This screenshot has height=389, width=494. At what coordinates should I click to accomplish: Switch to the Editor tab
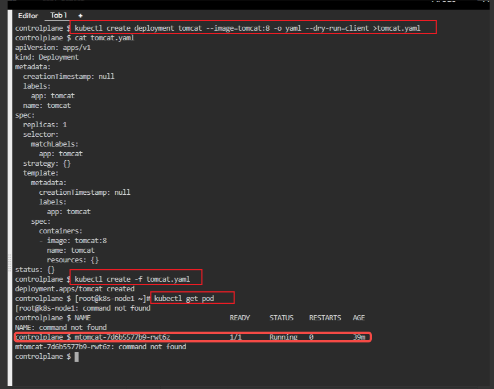point(28,15)
